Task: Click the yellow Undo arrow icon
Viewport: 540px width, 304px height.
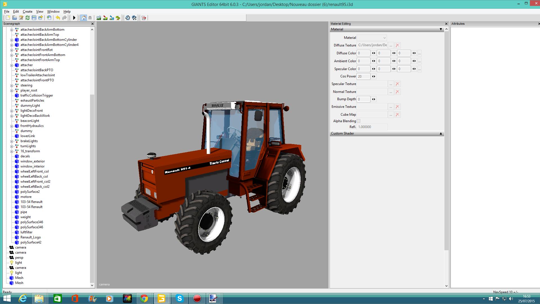Action: 58,18
